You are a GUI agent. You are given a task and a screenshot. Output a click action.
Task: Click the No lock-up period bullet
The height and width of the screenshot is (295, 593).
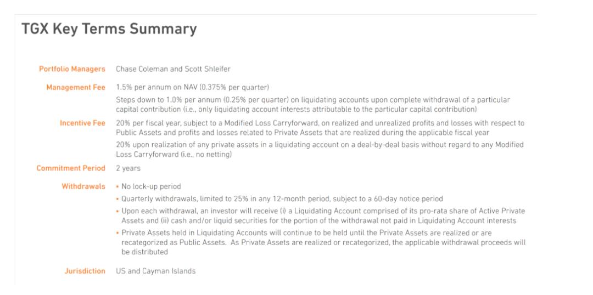(147, 187)
